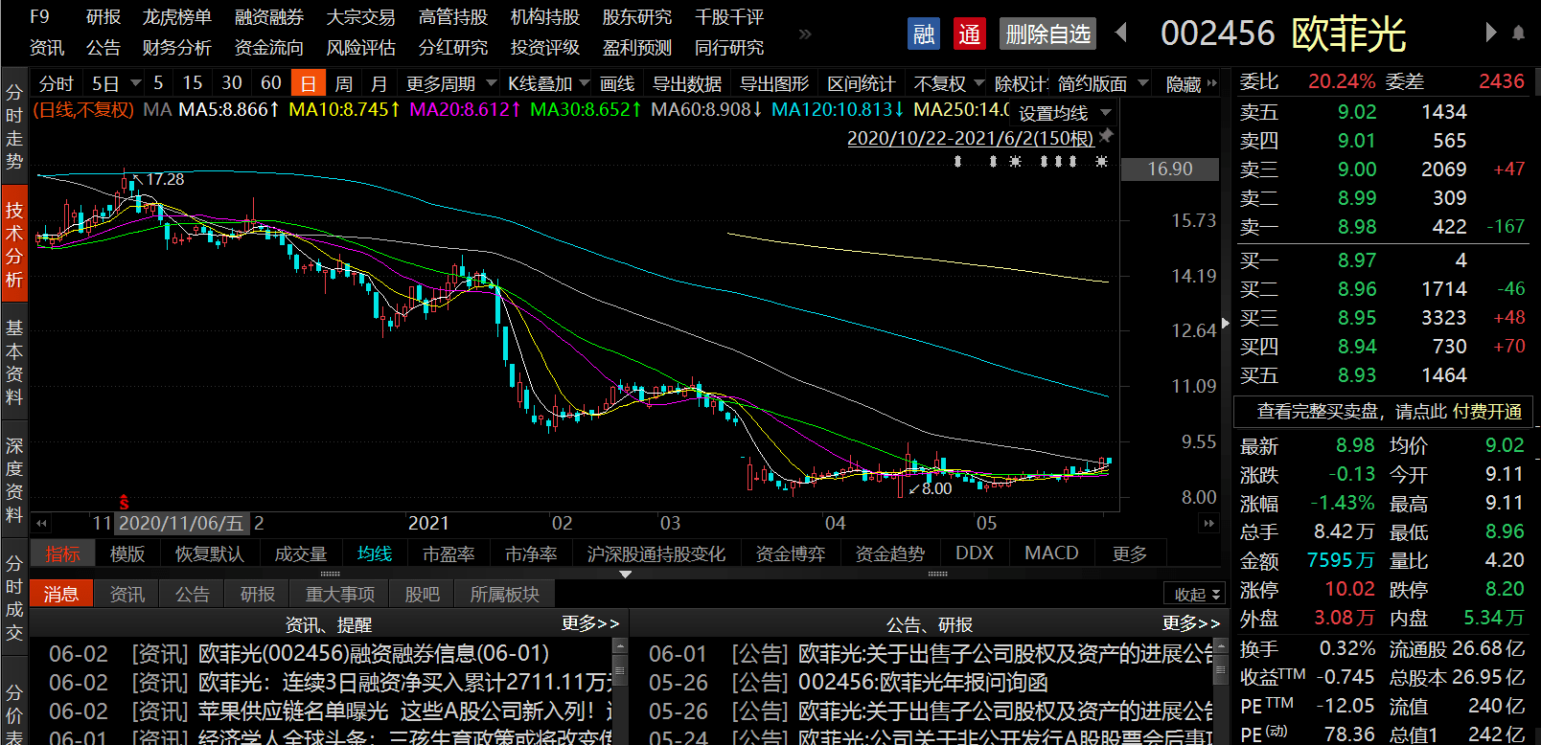Open the 龙虎榜单 menu item

[x=177, y=17]
